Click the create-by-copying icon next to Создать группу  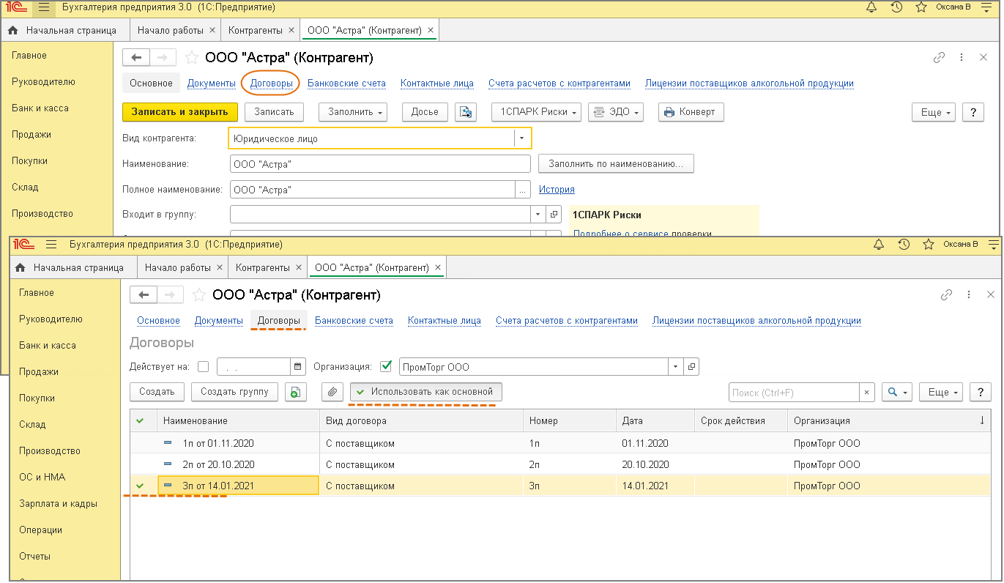coord(294,392)
